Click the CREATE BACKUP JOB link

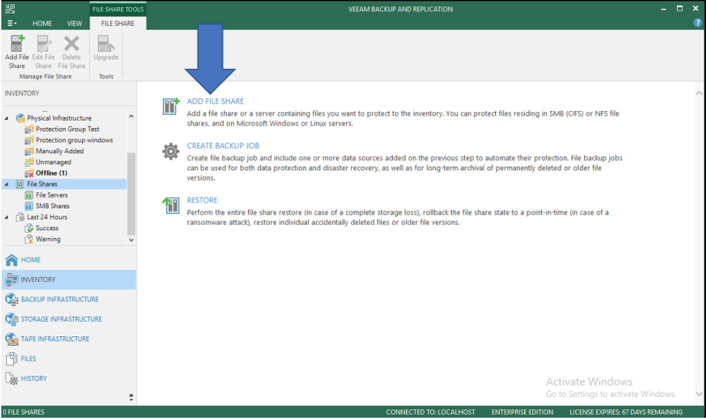pyautogui.click(x=223, y=146)
